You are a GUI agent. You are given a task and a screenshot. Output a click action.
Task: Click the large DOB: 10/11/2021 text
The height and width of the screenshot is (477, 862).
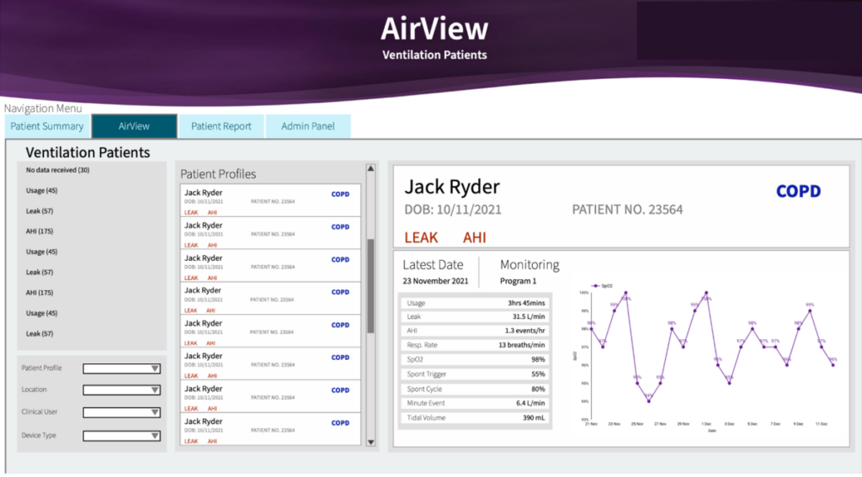[453, 210]
